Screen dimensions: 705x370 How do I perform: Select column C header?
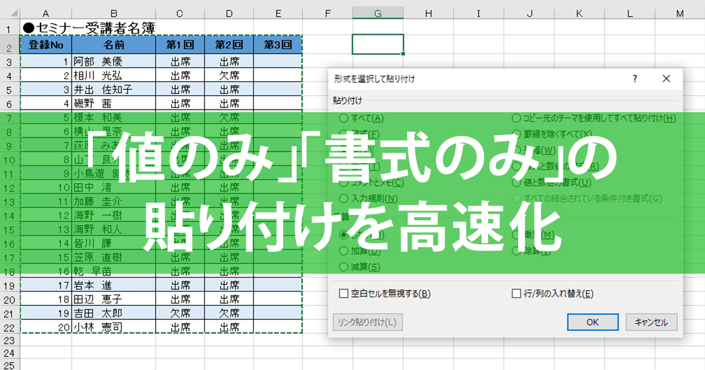180,13
